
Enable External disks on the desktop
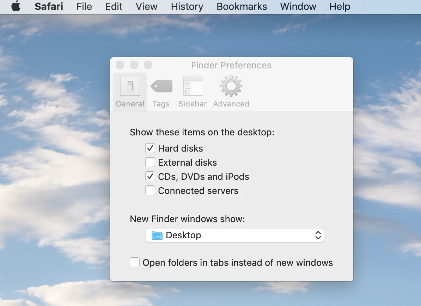tap(150, 163)
